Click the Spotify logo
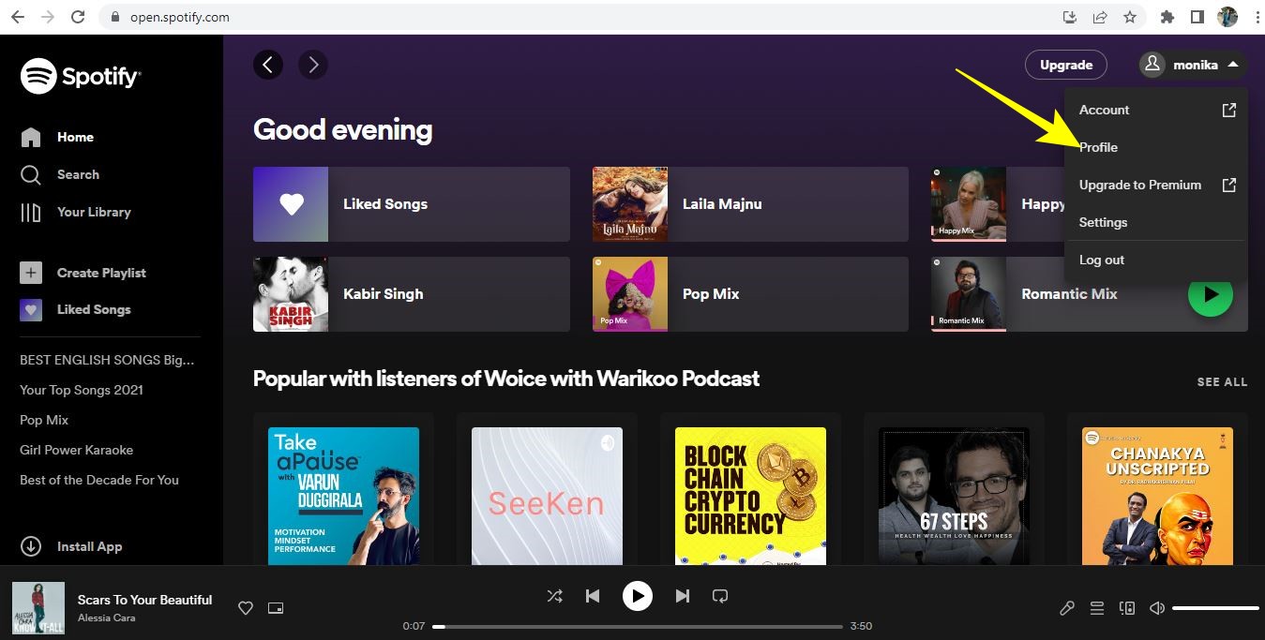The width and height of the screenshot is (1265, 640). (81, 76)
